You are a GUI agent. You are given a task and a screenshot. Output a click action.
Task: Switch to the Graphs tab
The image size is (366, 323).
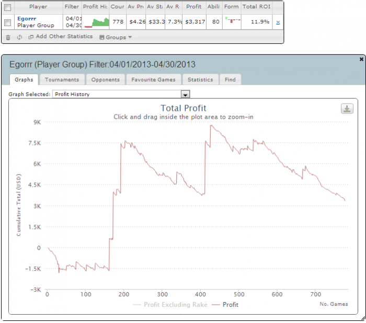24,79
